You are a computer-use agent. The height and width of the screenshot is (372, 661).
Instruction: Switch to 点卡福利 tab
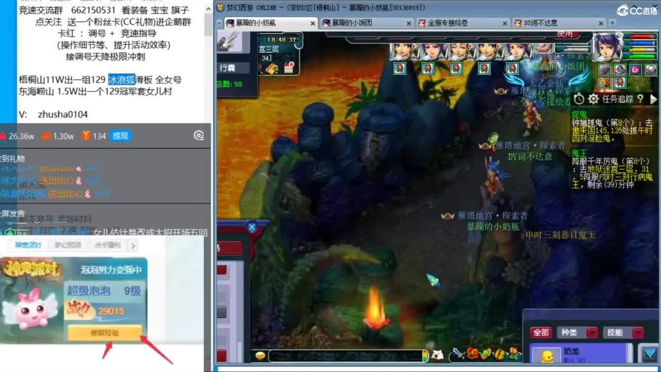tap(107, 245)
